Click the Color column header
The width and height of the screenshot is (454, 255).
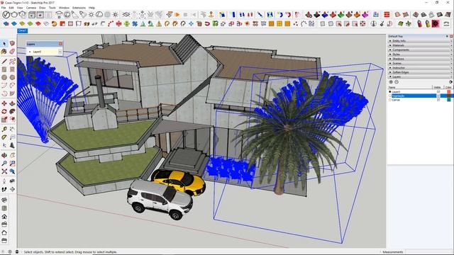coord(448,87)
